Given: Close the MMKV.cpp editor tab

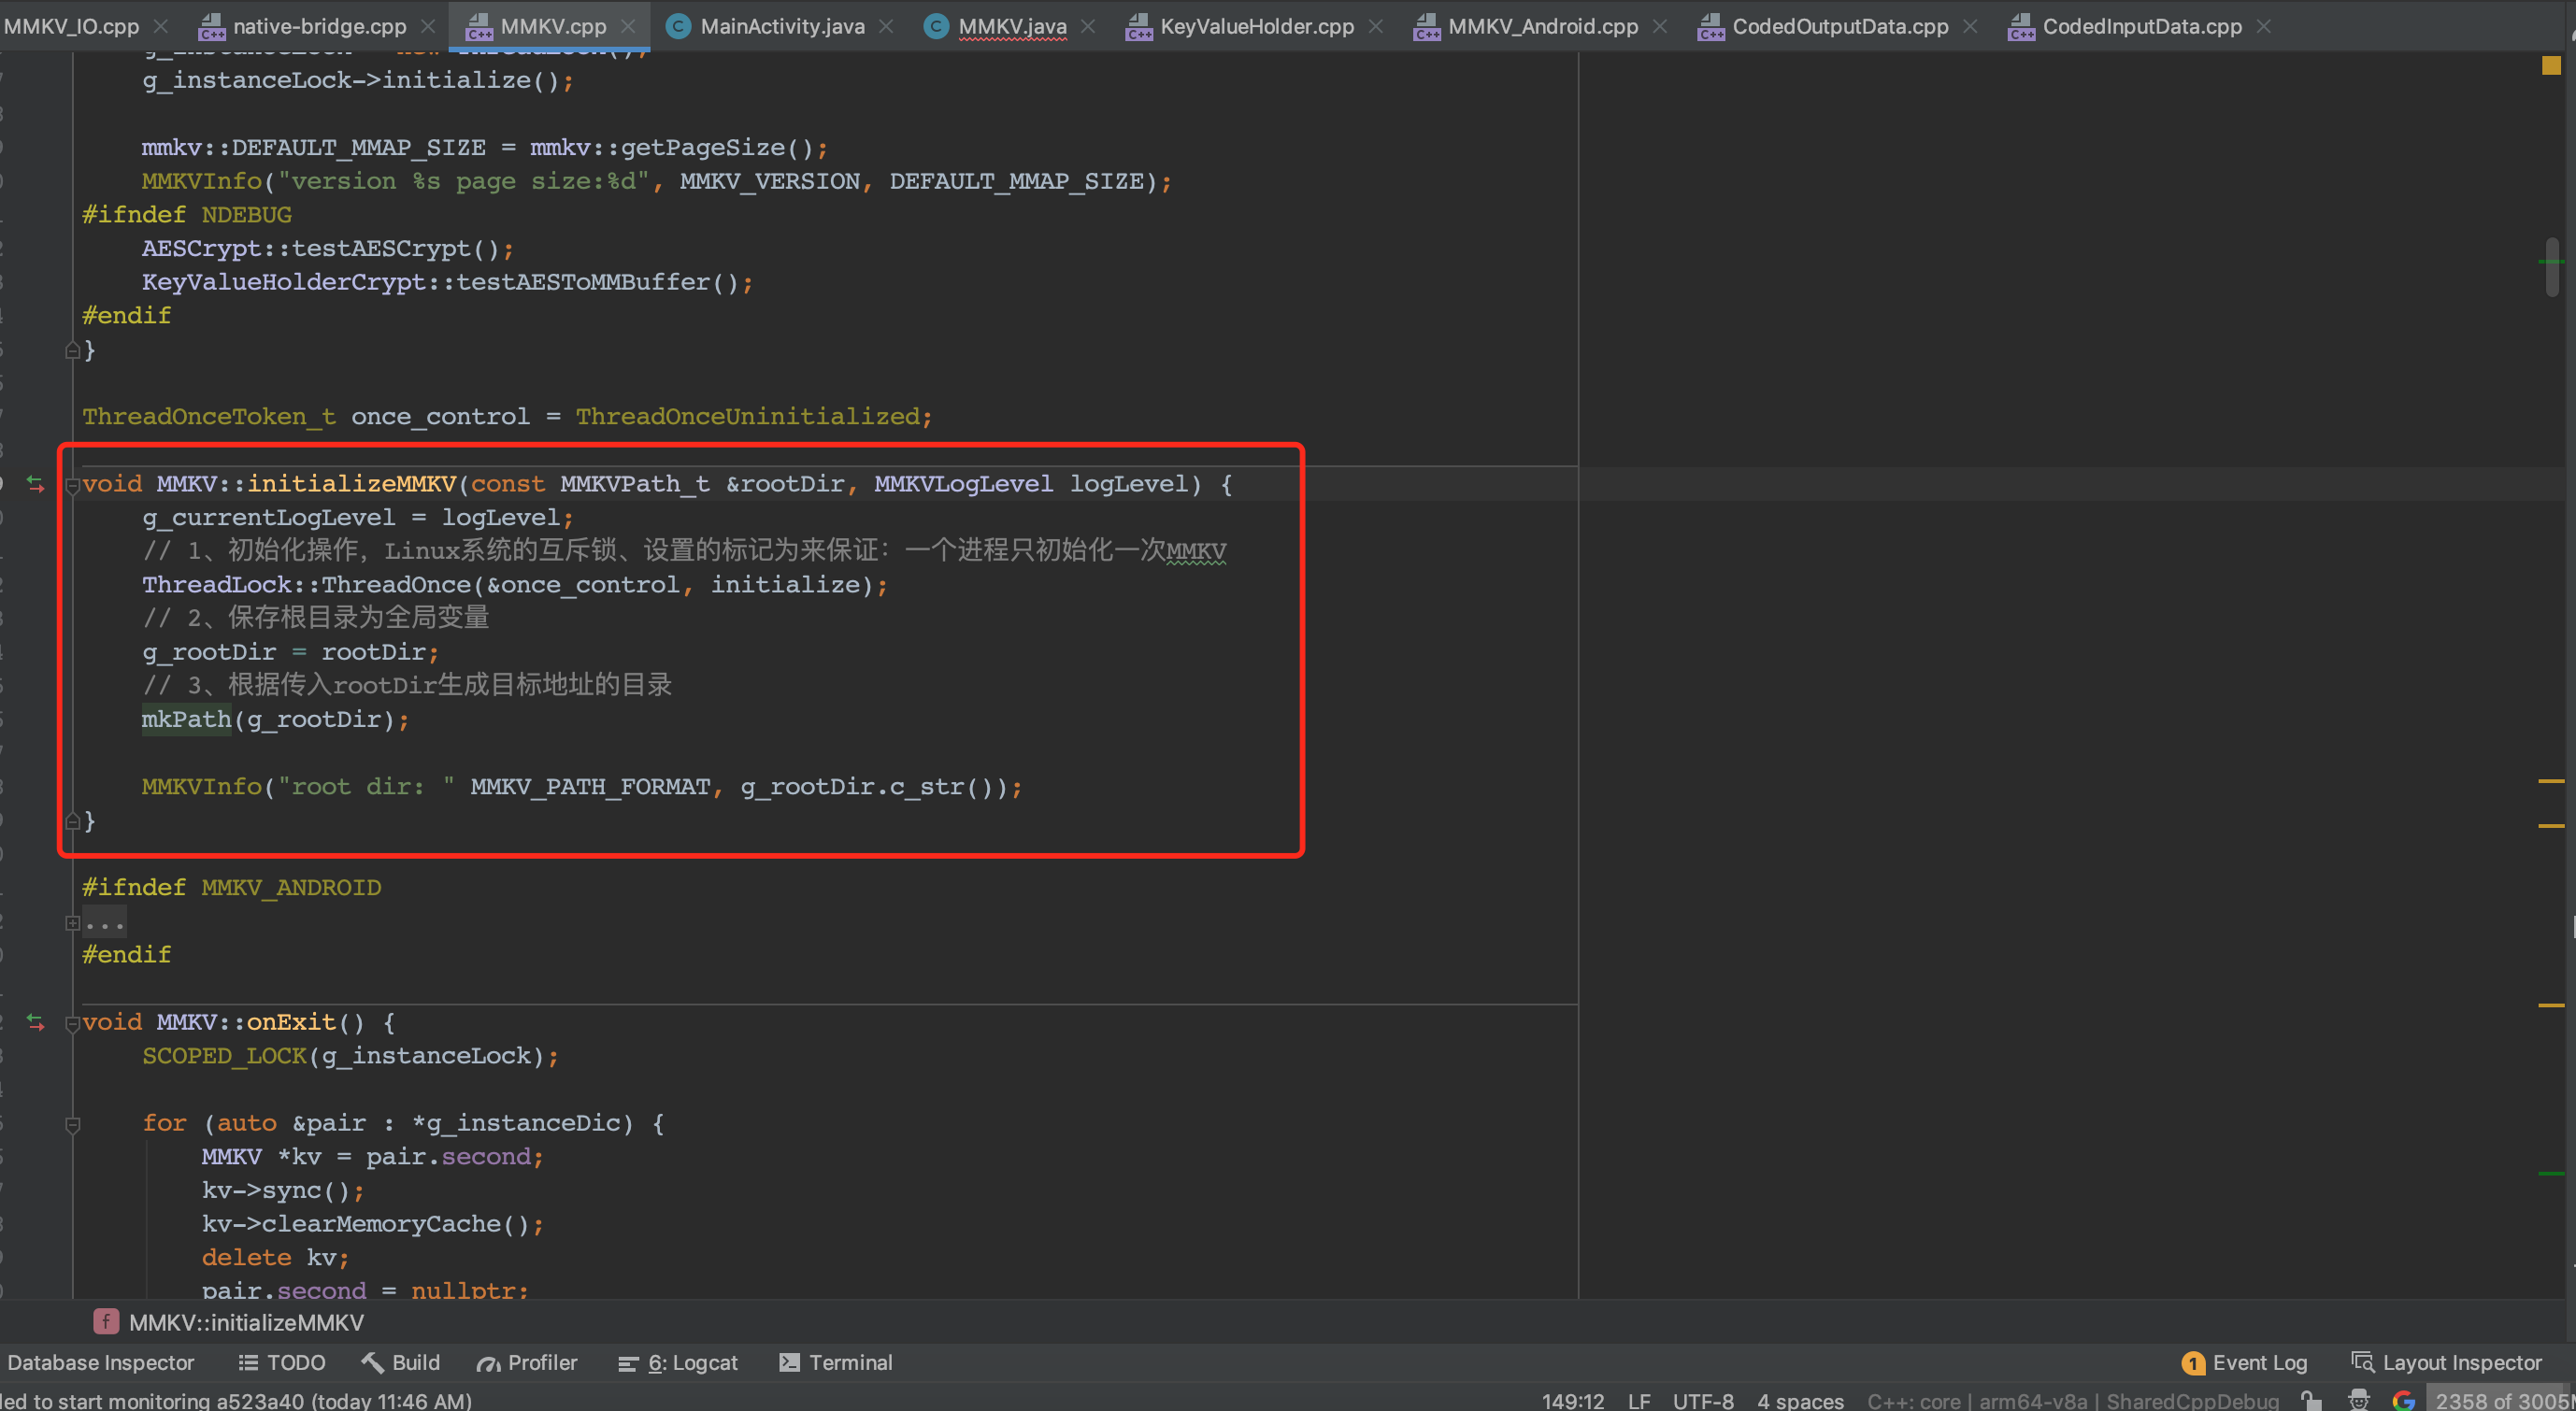Looking at the screenshot, I should click(629, 26).
